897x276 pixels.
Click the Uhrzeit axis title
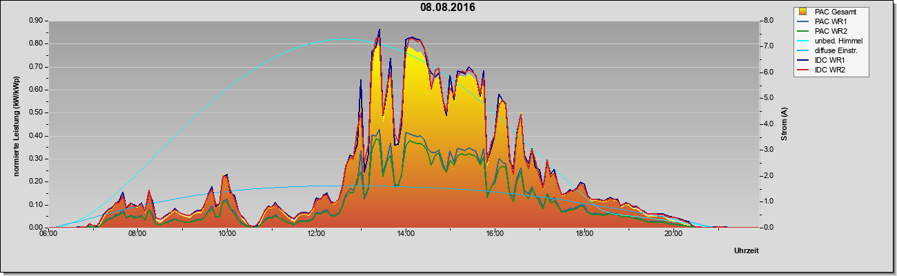point(747,251)
